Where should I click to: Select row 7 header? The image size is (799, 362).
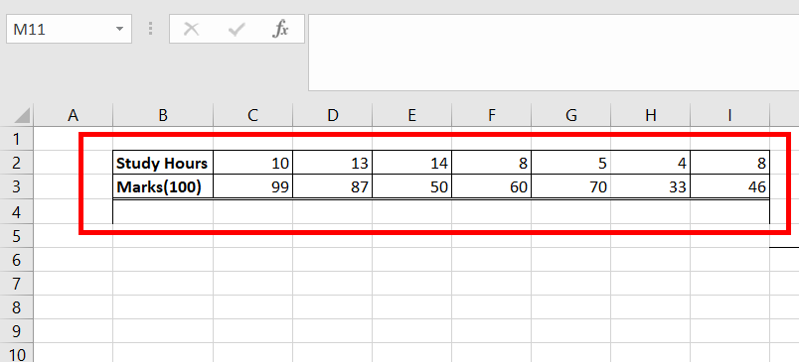16,284
